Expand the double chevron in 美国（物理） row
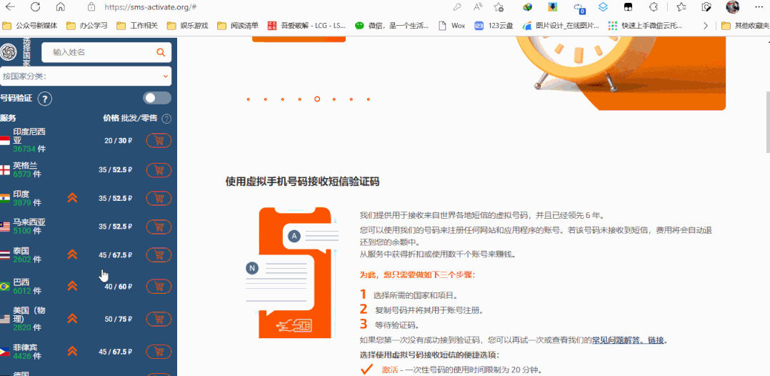This screenshot has width=770, height=376. pos(72,319)
